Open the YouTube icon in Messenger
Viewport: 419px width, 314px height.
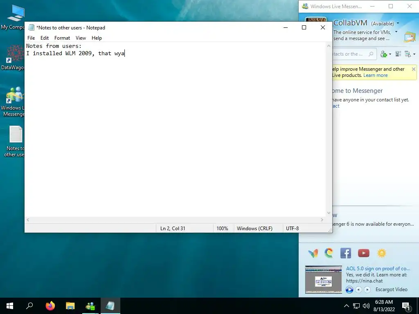(363, 253)
